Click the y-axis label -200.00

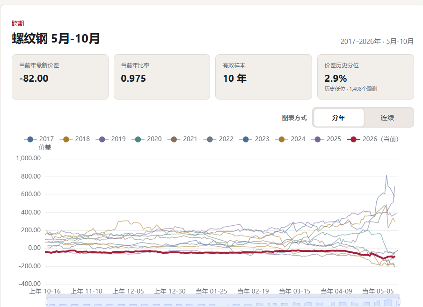29,266
